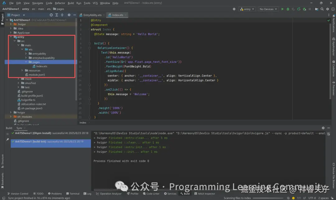Viewport: 336px width, 200px height.
Task: Open Build panel settings gear icon
Action: pyautogui.click(x=323, y=128)
